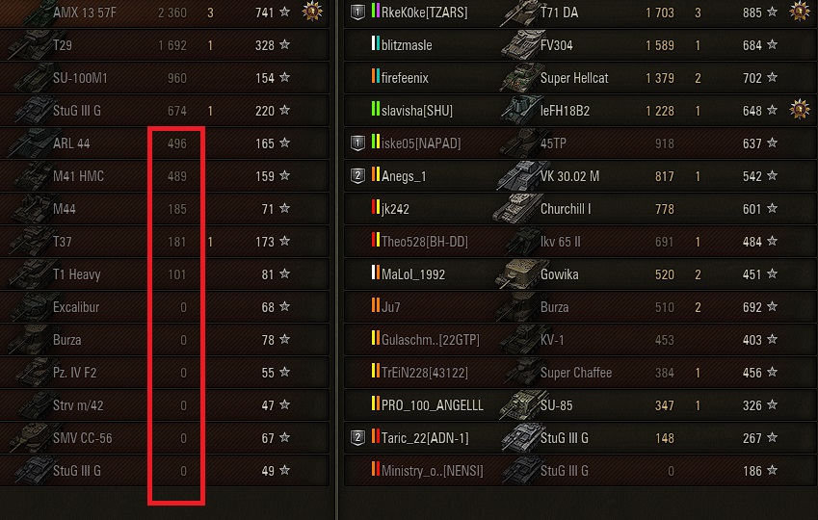Click the Super Hellcat tank icon
The image size is (818, 520).
[519, 77]
